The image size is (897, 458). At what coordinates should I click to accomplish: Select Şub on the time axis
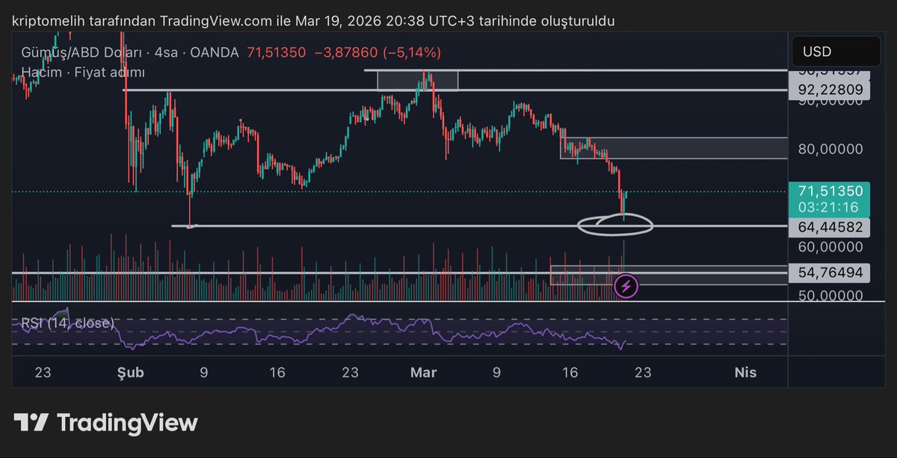point(130,371)
